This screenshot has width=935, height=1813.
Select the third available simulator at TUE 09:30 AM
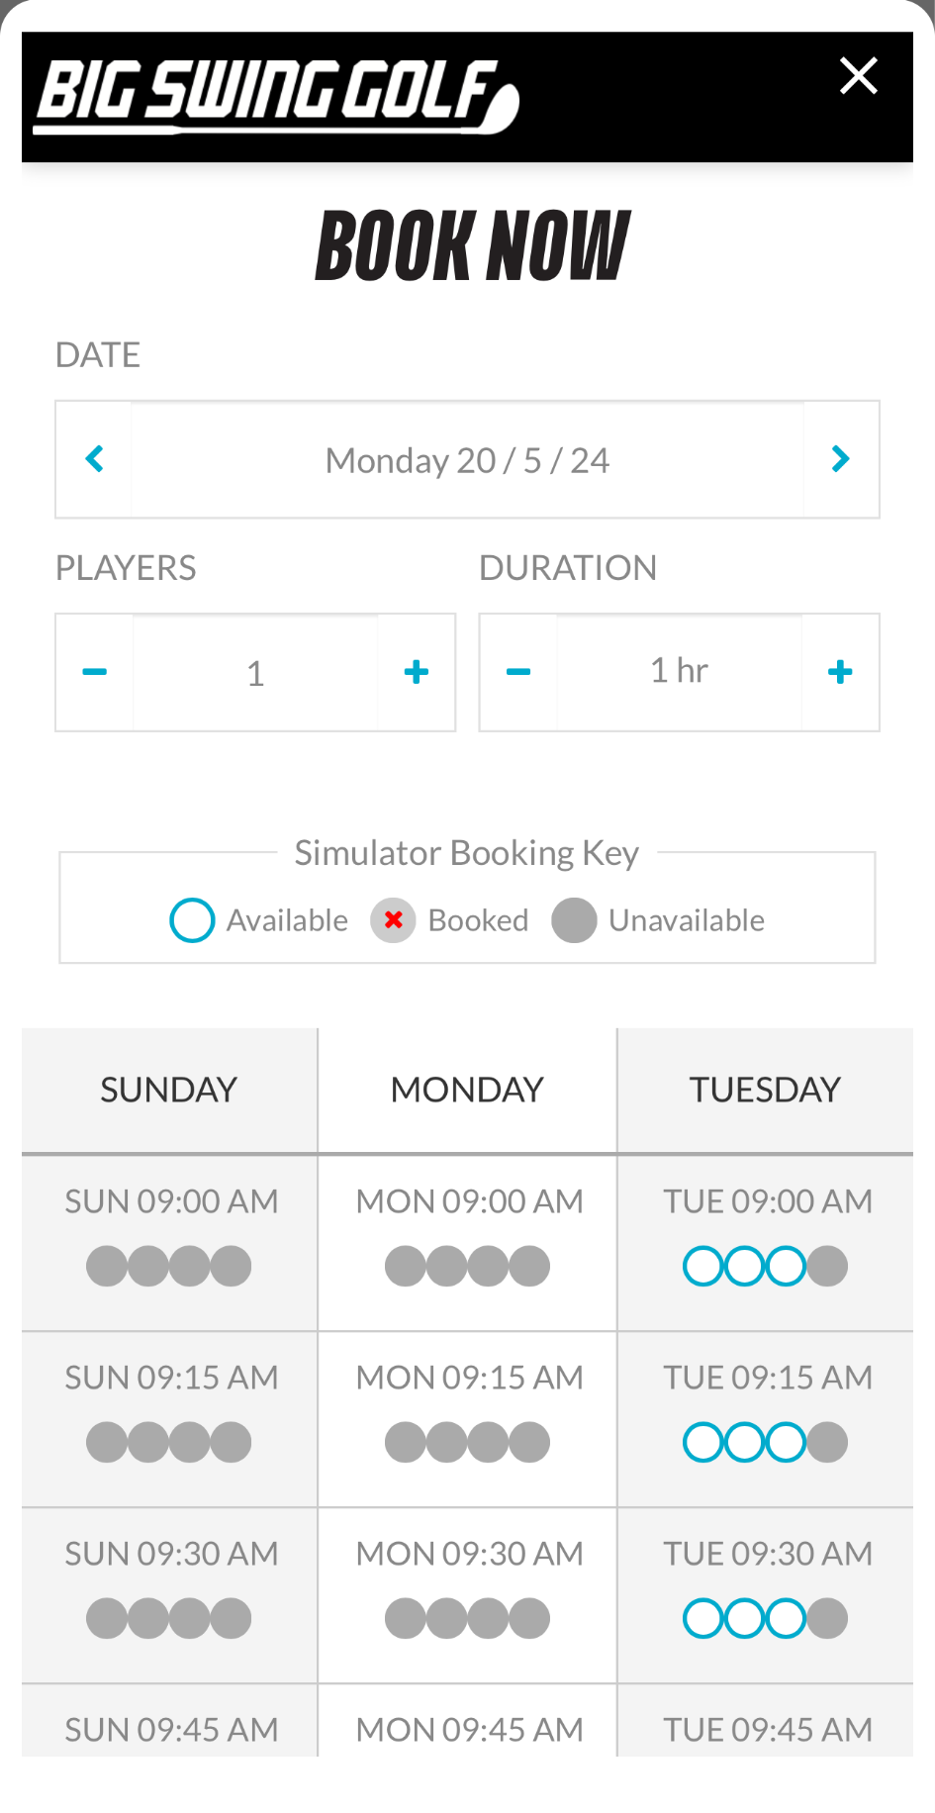click(x=787, y=1618)
